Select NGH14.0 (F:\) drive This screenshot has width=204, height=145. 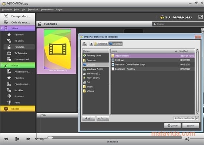(95, 78)
